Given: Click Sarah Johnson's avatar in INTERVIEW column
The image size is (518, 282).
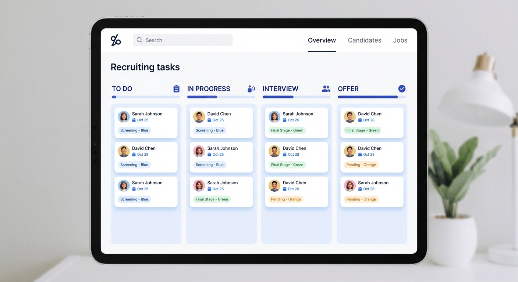Looking at the screenshot, I should click(274, 117).
